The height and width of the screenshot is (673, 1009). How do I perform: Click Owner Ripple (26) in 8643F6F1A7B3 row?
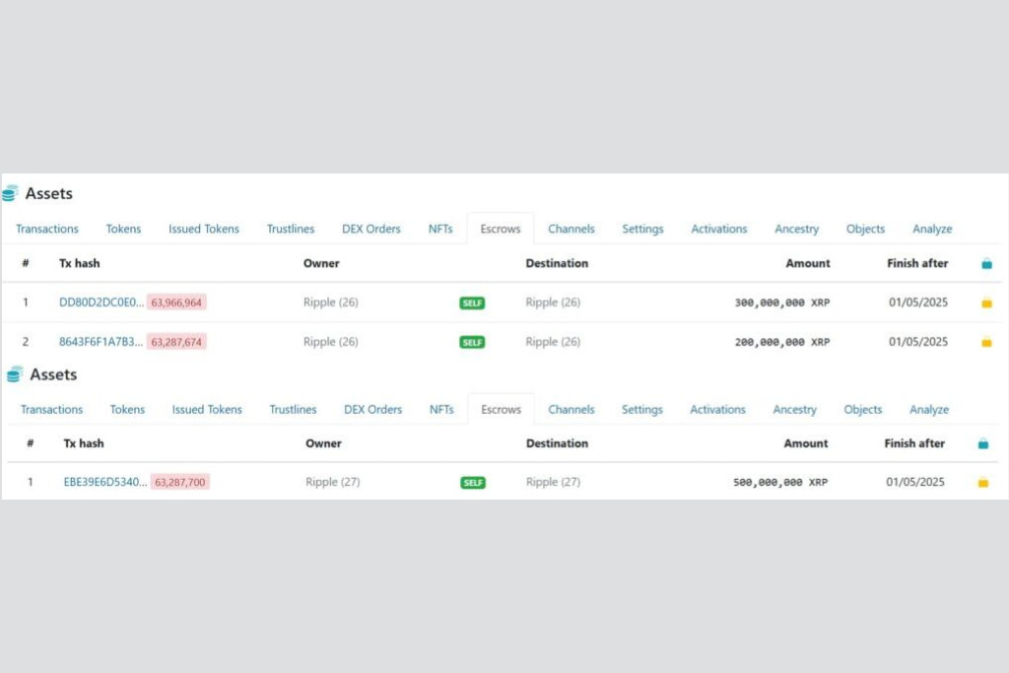point(330,342)
